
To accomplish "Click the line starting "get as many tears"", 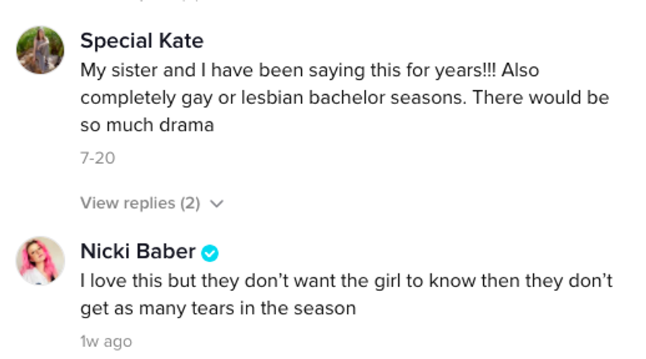I will pos(218,308).
